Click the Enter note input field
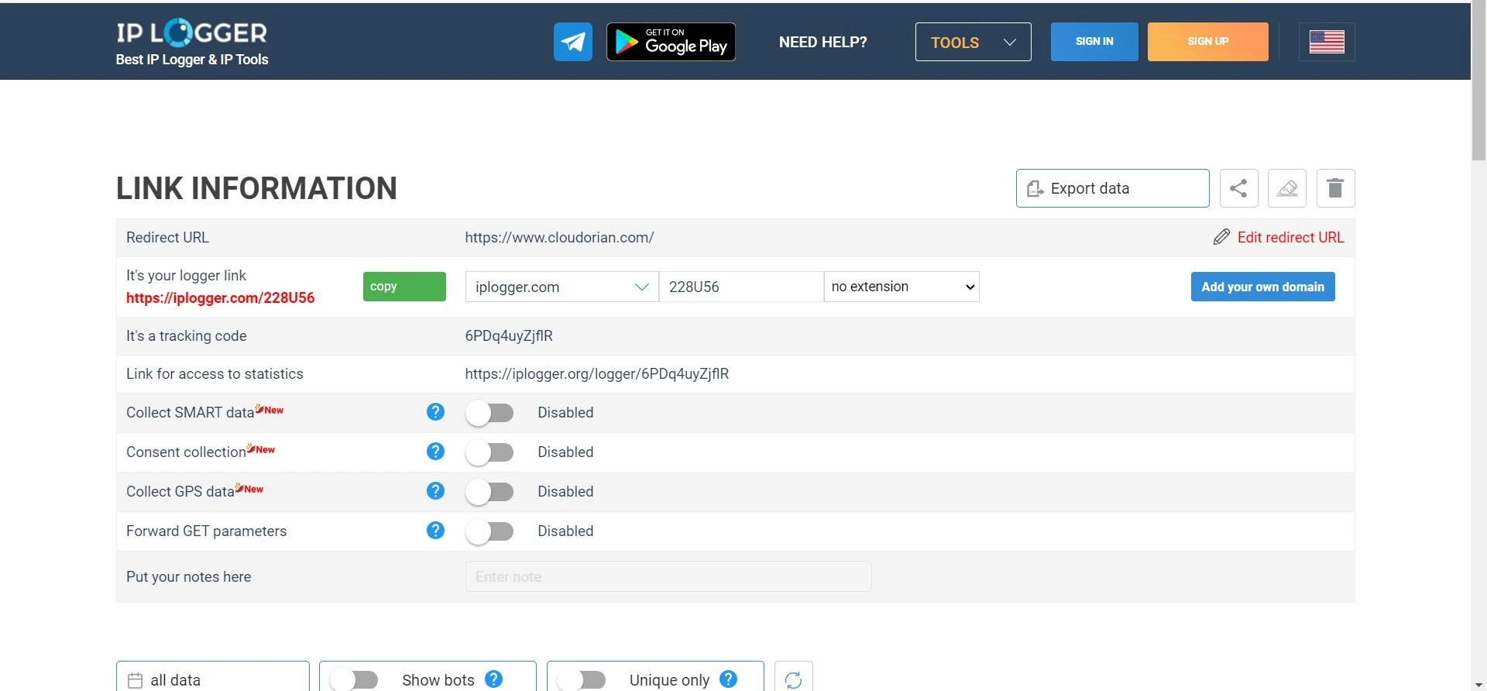The height and width of the screenshot is (691, 1487). 668,576
